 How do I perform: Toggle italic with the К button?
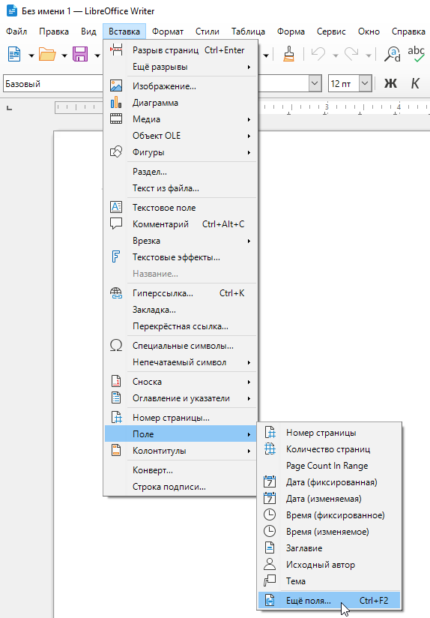415,83
